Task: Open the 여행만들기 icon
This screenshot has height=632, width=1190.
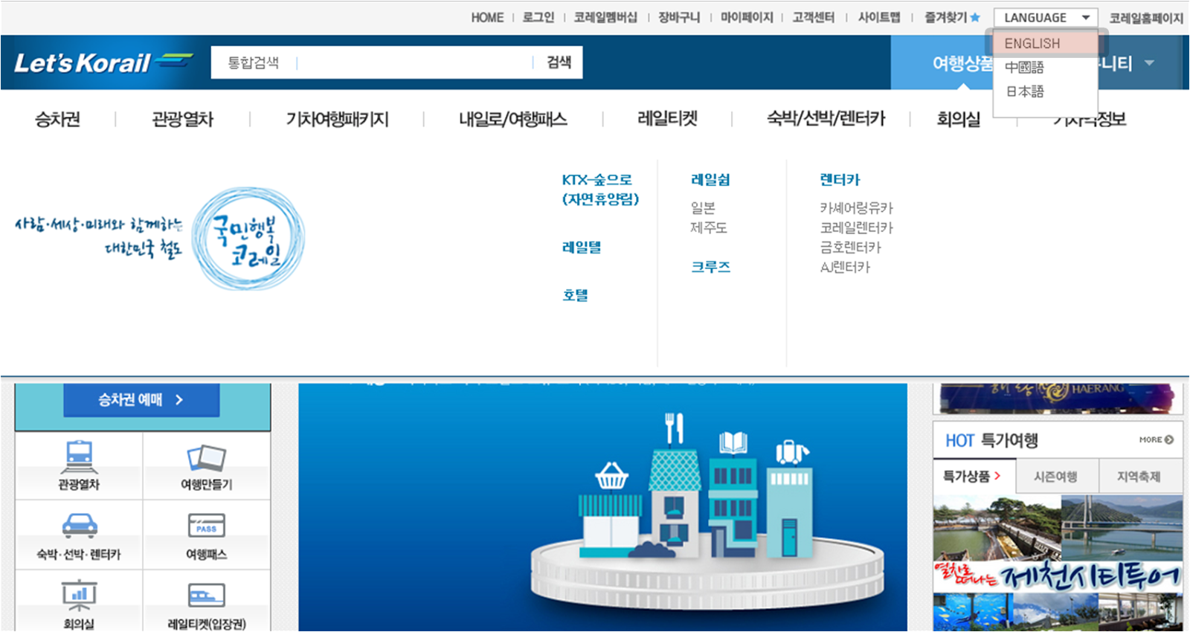Action: 206,457
